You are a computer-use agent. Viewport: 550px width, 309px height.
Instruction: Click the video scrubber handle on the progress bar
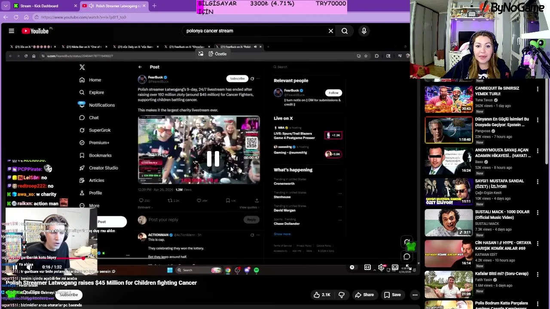(83, 259)
